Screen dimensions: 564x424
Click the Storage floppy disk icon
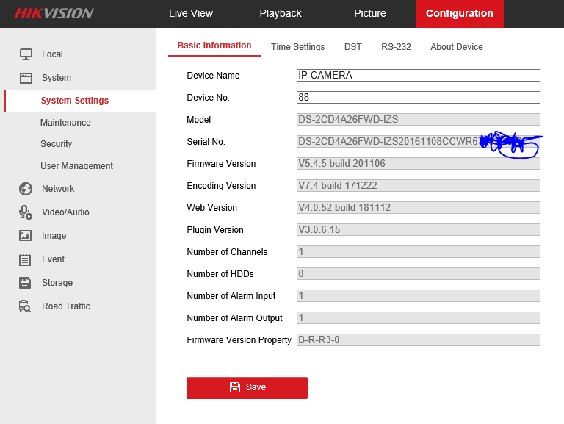click(x=26, y=283)
